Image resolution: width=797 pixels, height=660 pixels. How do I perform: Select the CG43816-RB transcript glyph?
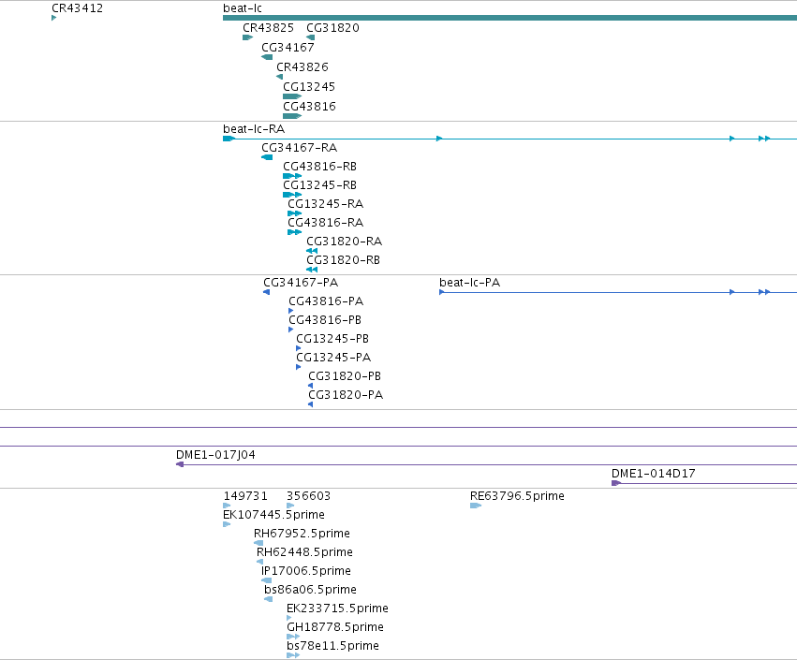click(x=292, y=176)
